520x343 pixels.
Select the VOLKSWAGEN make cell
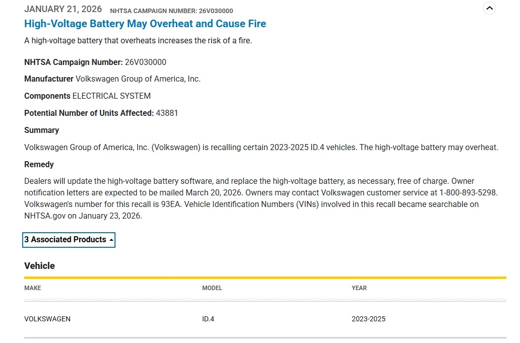[47, 319]
